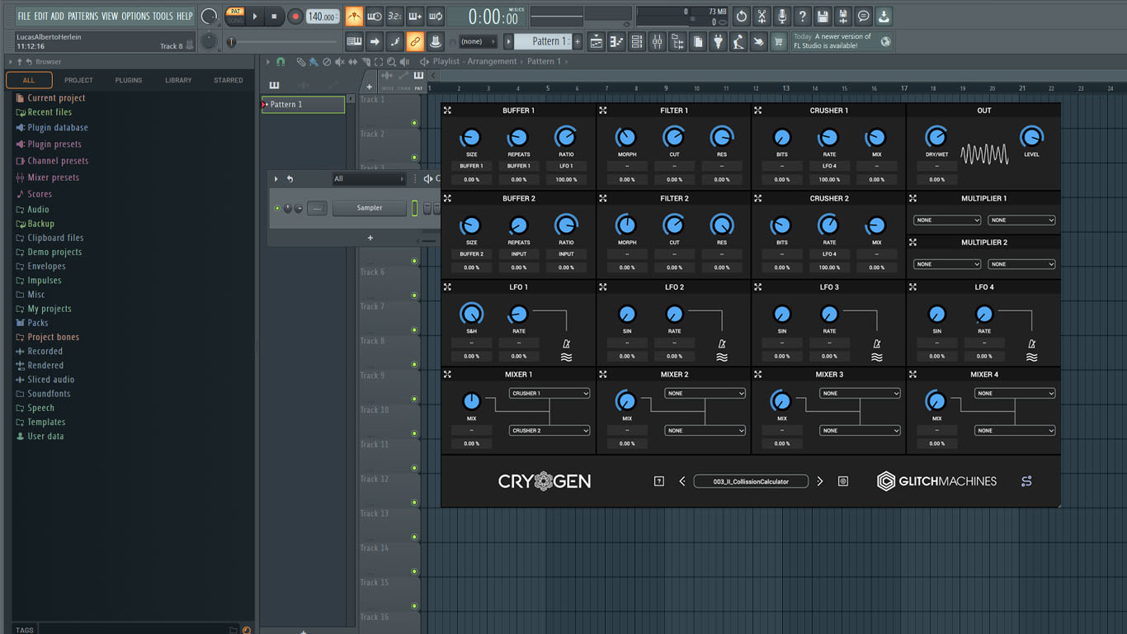The width and height of the screenshot is (1127, 634).
Task: Expand the BUFFER 1 module maximize icon
Action: (447, 110)
